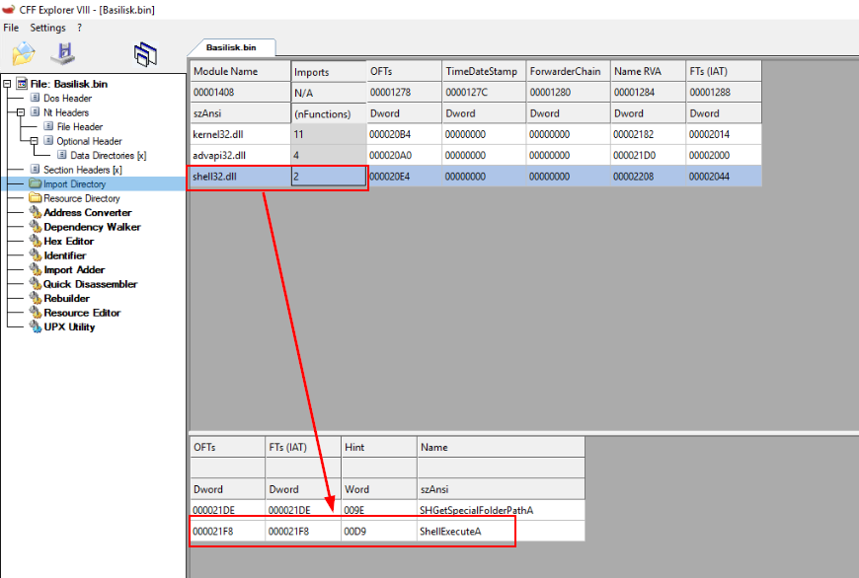Screen dimensions: 859x578
Task: Open the UPX Utility tool
Action: [x=69, y=326]
